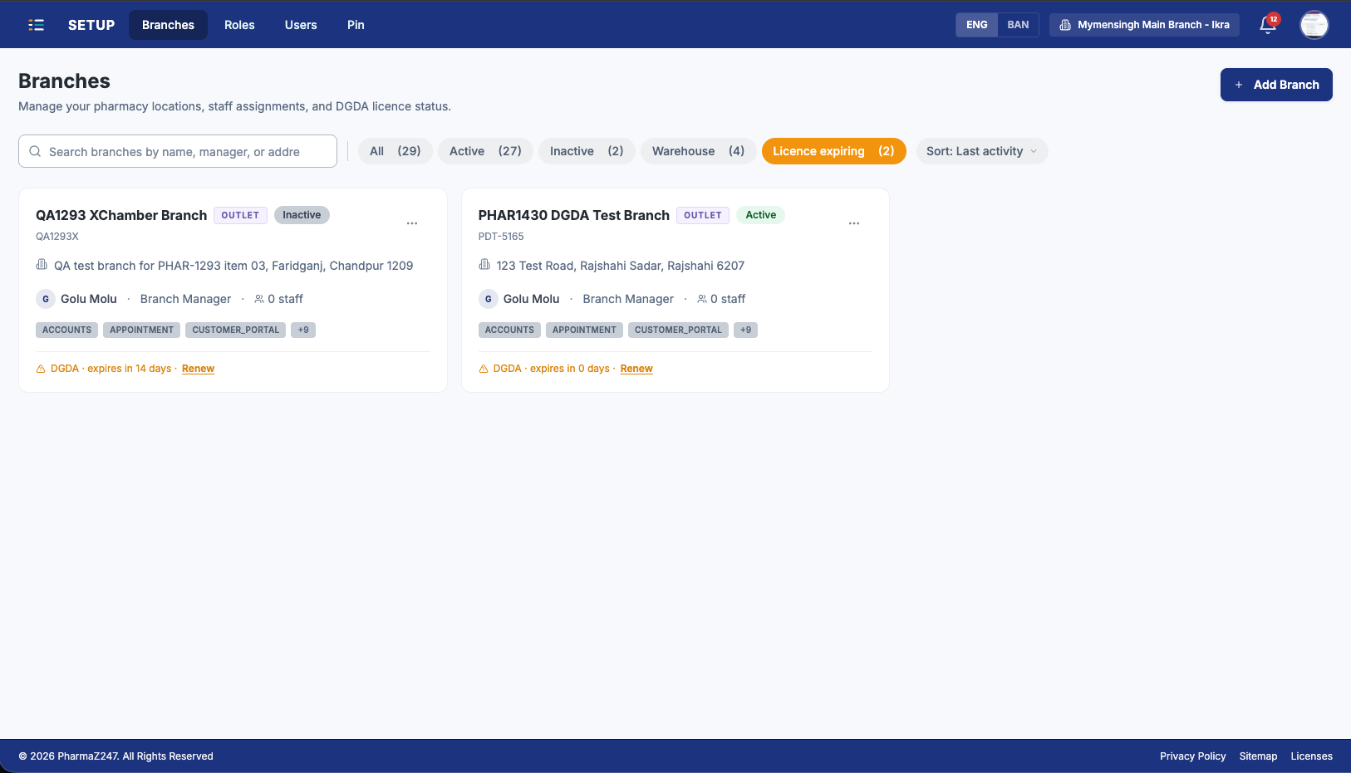Open the Mymensingh Main Branch selector
1351x773 pixels.
click(x=1144, y=25)
